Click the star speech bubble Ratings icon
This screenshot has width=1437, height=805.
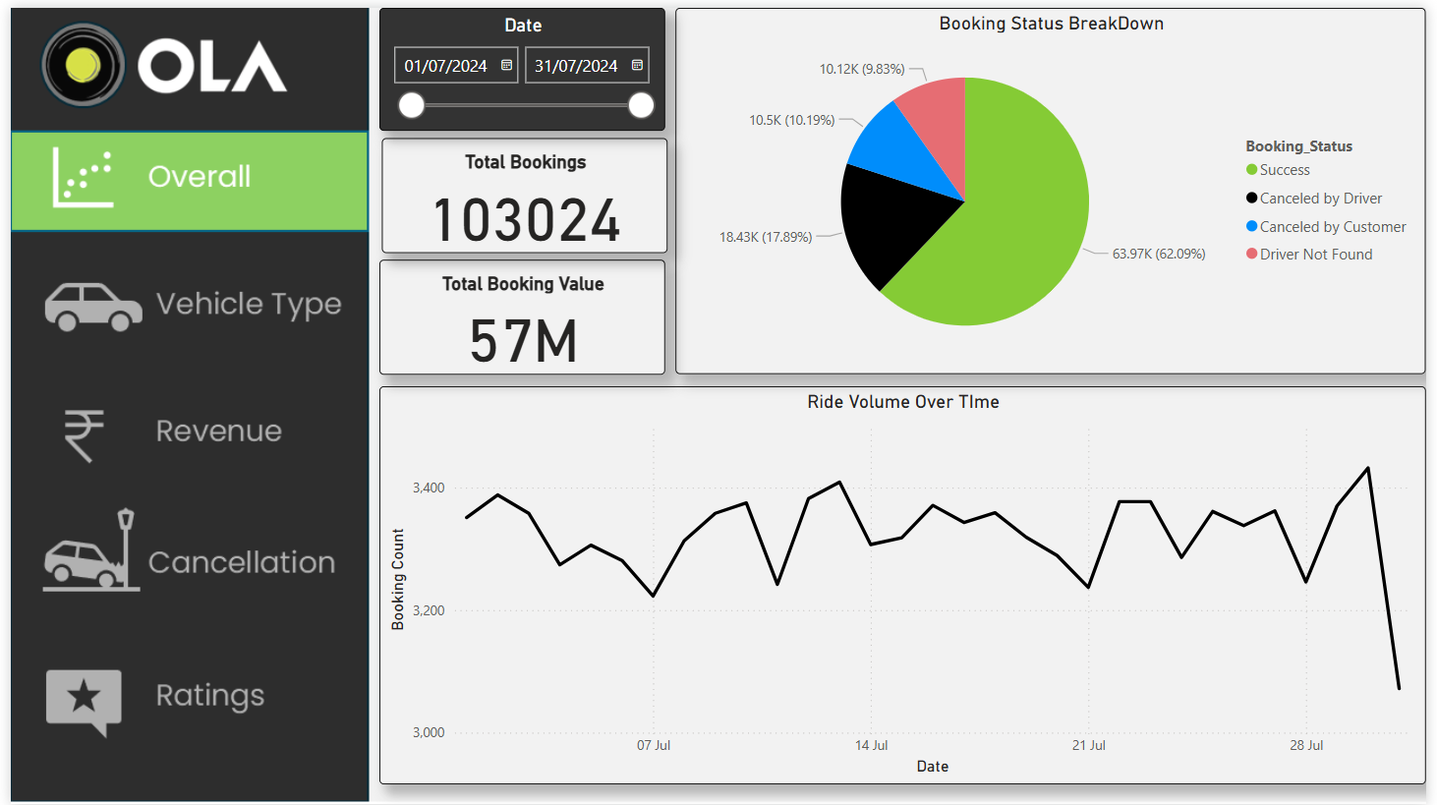[85, 702]
